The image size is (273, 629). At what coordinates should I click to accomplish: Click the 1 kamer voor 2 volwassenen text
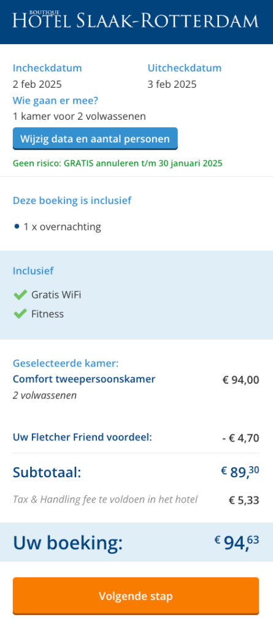tap(79, 116)
